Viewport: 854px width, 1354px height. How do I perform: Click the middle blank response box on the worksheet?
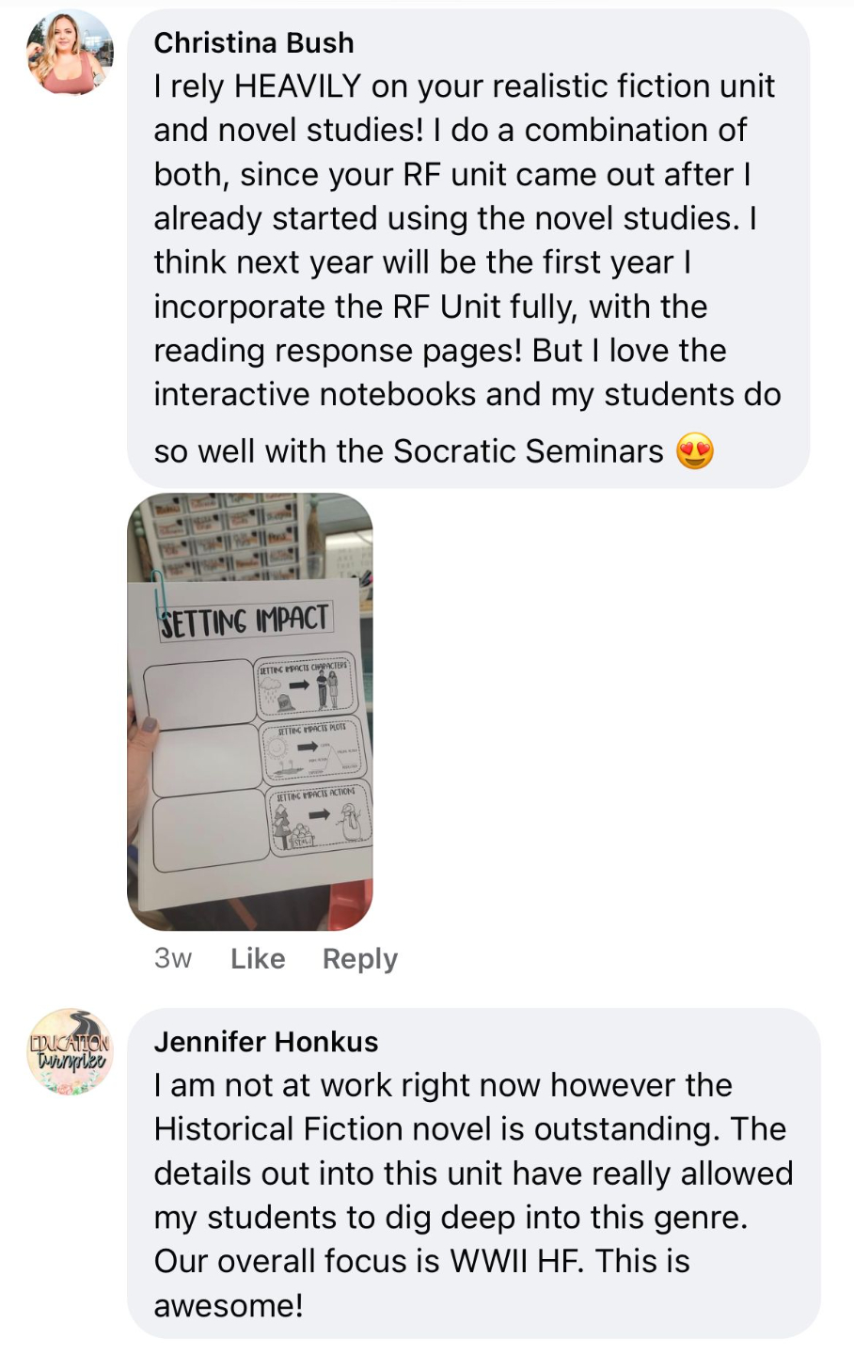click(x=205, y=759)
